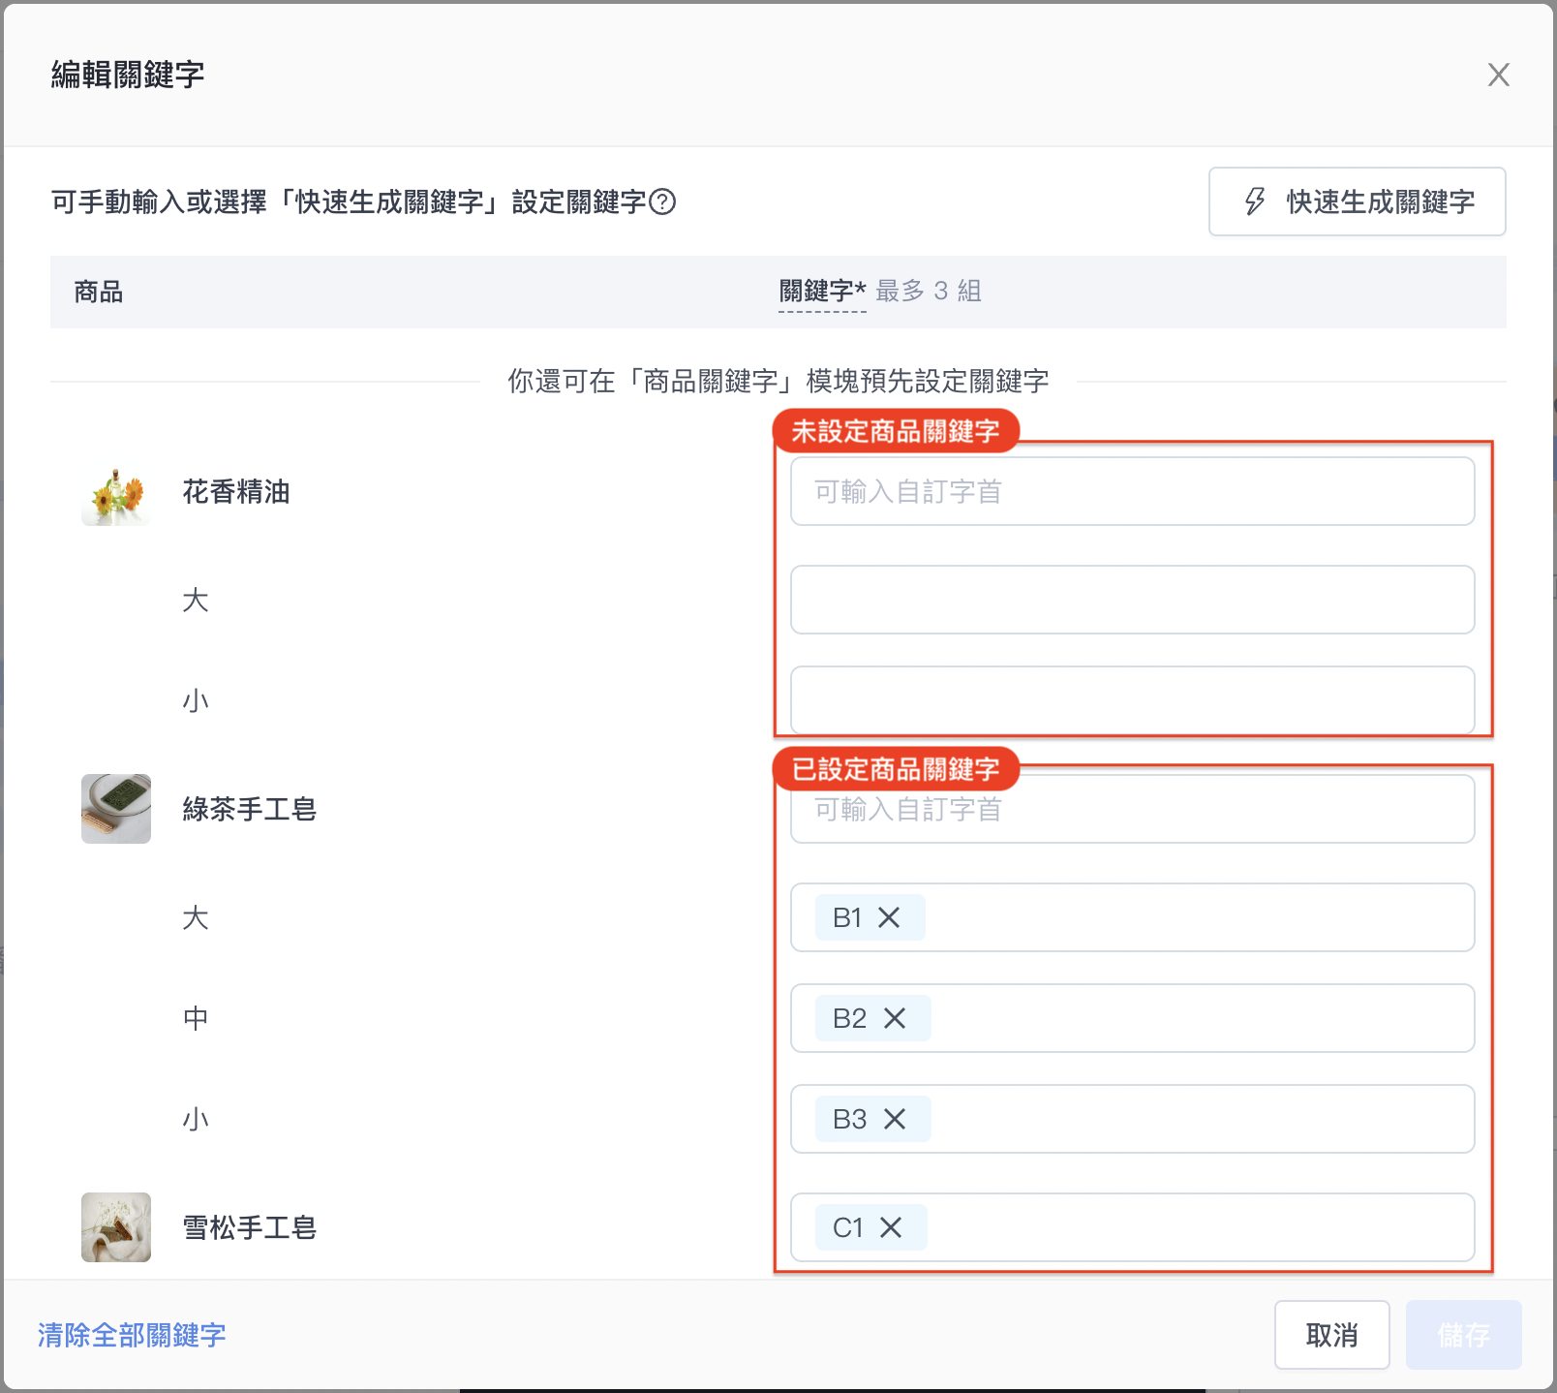Click the 儲存 button

point(1463,1335)
